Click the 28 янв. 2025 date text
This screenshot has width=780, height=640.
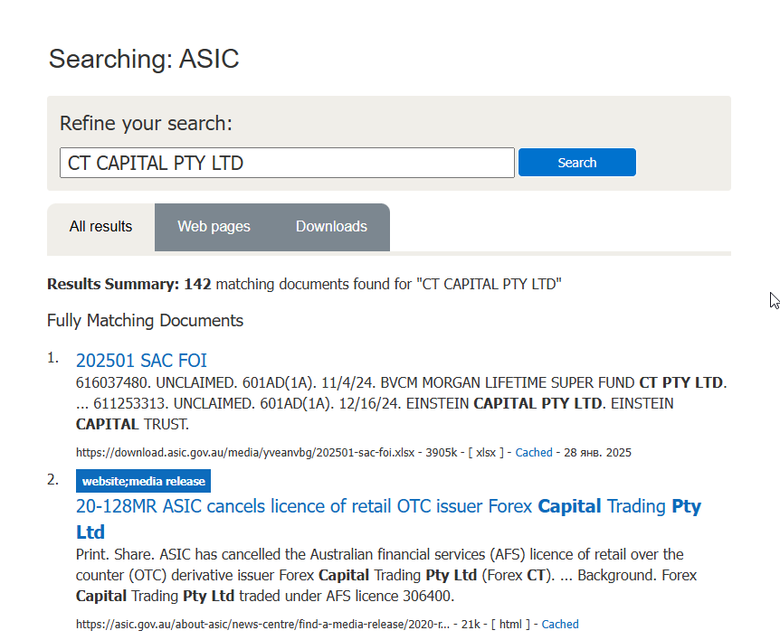(x=597, y=453)
